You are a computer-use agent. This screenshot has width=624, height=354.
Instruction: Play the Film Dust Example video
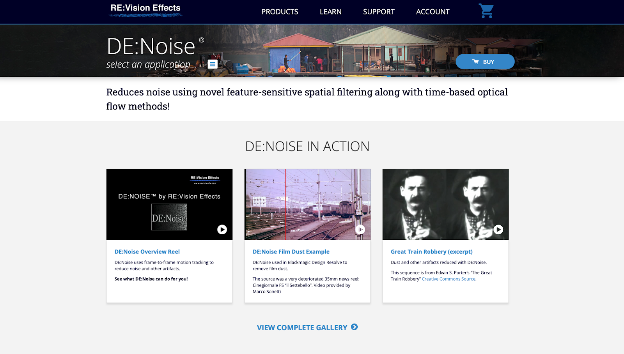[x=360, y=230]
